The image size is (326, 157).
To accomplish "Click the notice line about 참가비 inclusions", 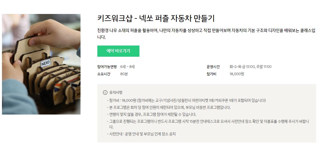I will point(186,101).
